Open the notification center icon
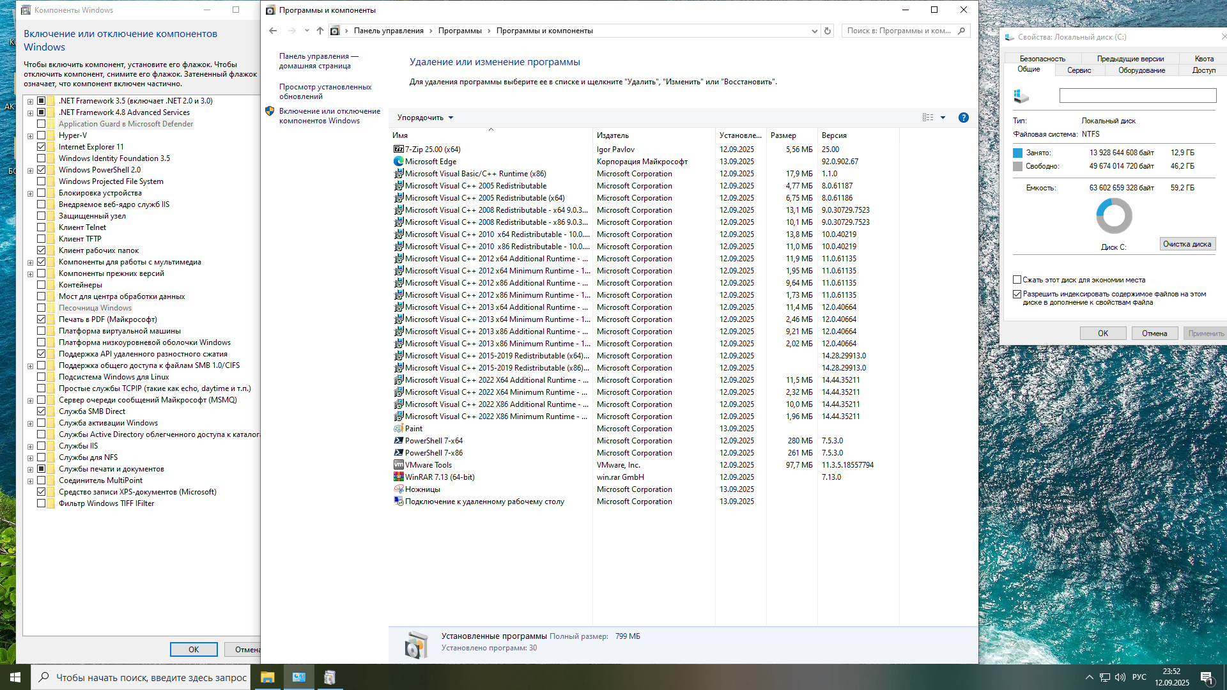The height and width of the screenshot is (690, 1227). (x=1207, y=678)
